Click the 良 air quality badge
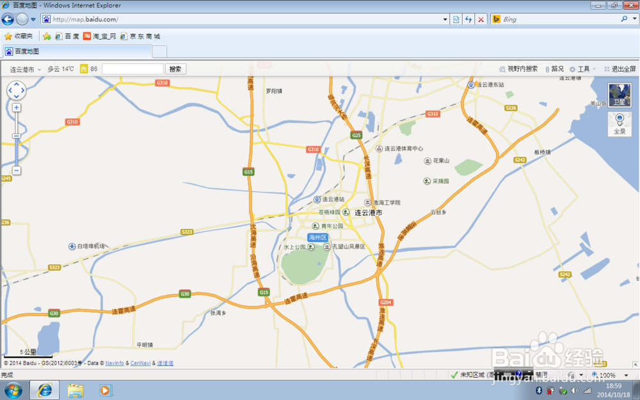 point(84,69)
